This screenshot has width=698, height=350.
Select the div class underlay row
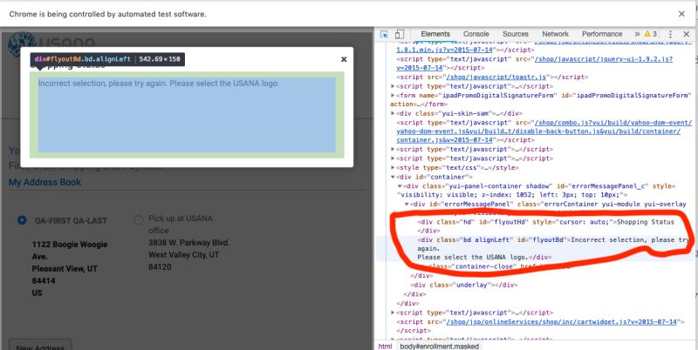(464, 285)
